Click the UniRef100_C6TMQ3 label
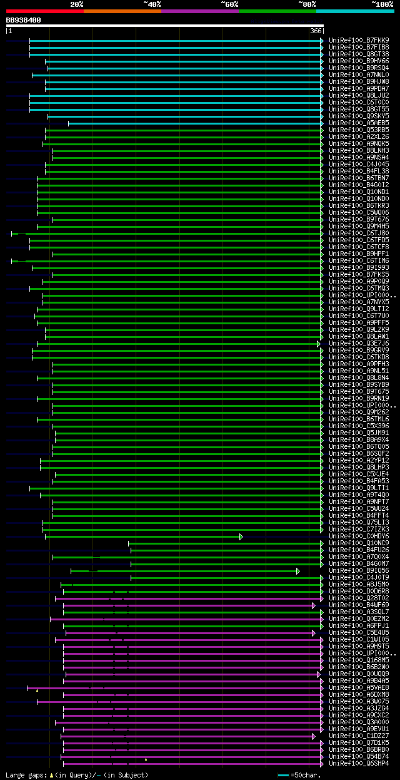400x780 pixels. [359, 288]
